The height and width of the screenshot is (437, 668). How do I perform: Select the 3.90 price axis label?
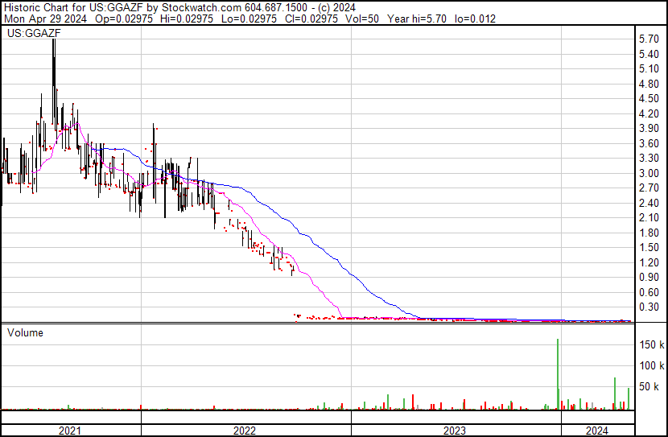(649, 129)
